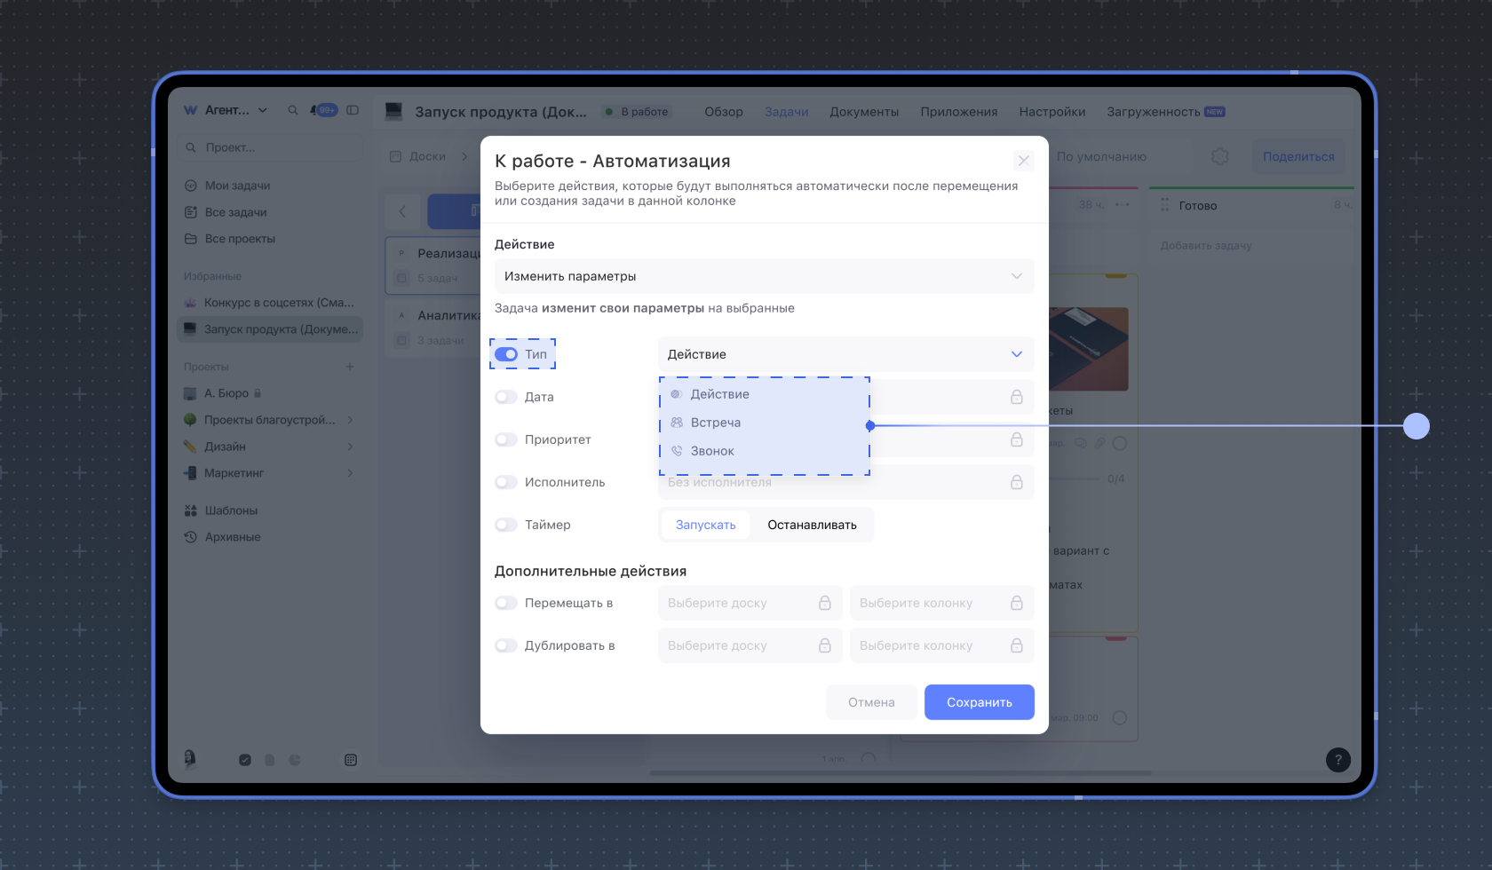The width and height of the screenshot is (1492, 870).
Task: Switch to the Документы tab
Action: tap(864, 112)
